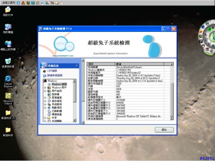Click the folder icon in 桌面工具列

tap(57, 3)
